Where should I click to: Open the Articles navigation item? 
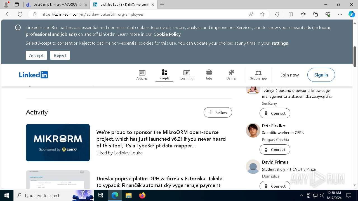(142, 75)
